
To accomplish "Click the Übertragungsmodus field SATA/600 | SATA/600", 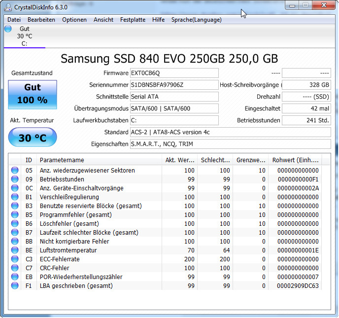I will click(174, 108).
